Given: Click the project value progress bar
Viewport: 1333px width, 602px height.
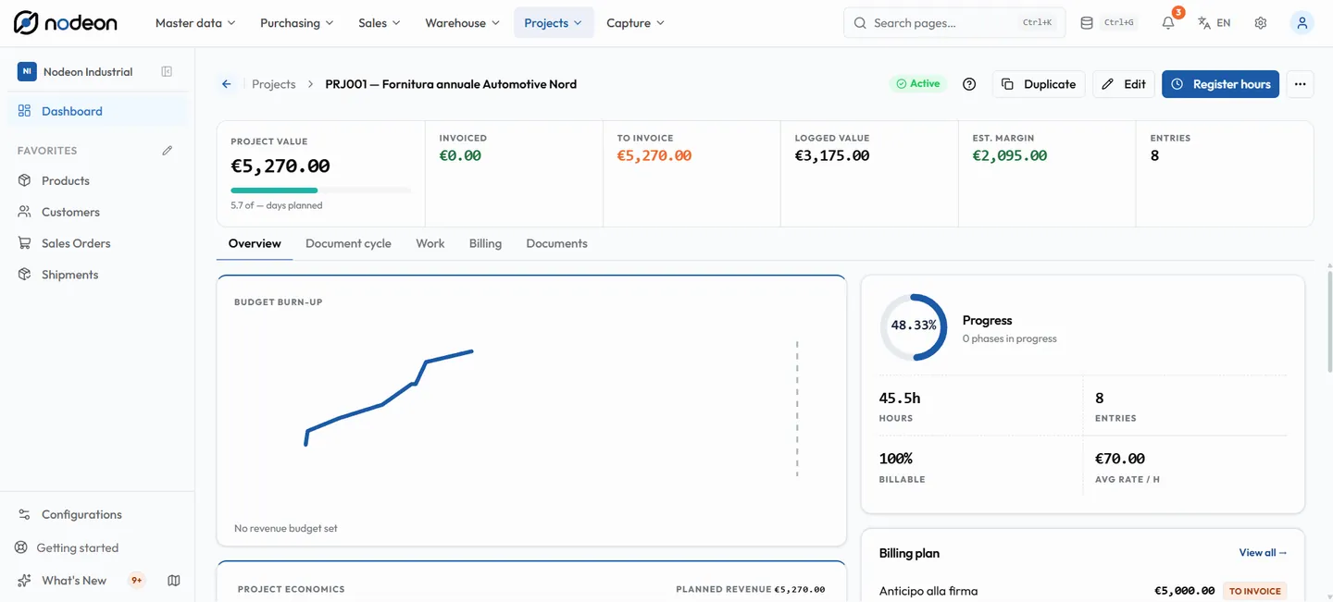Looking at the screenshot, I should coord(321,190).
